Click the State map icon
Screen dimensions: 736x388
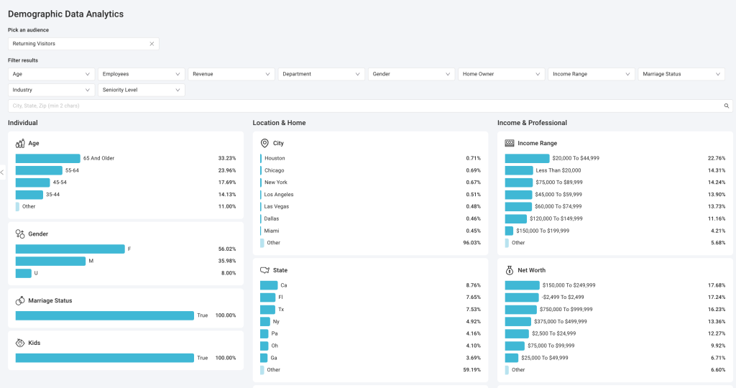264,270
